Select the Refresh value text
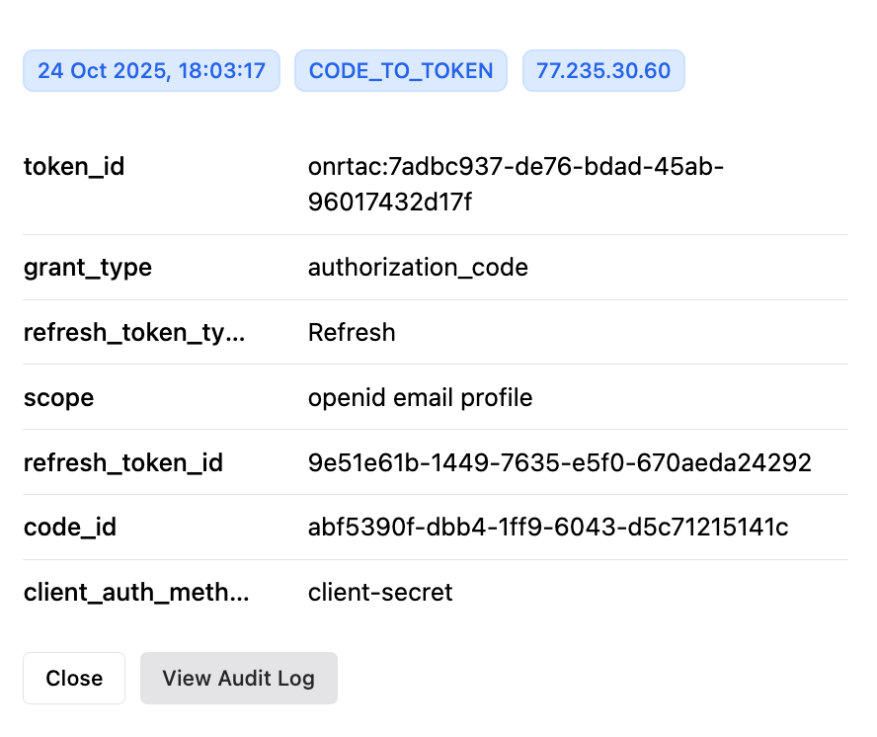Image resolution: width=877 pixels, height=737 pixels. coord(352,332)
